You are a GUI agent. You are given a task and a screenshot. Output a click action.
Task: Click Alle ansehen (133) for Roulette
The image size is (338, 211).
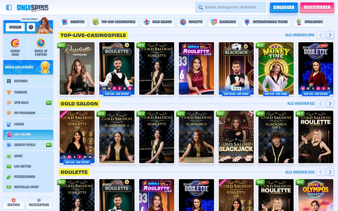300,172
